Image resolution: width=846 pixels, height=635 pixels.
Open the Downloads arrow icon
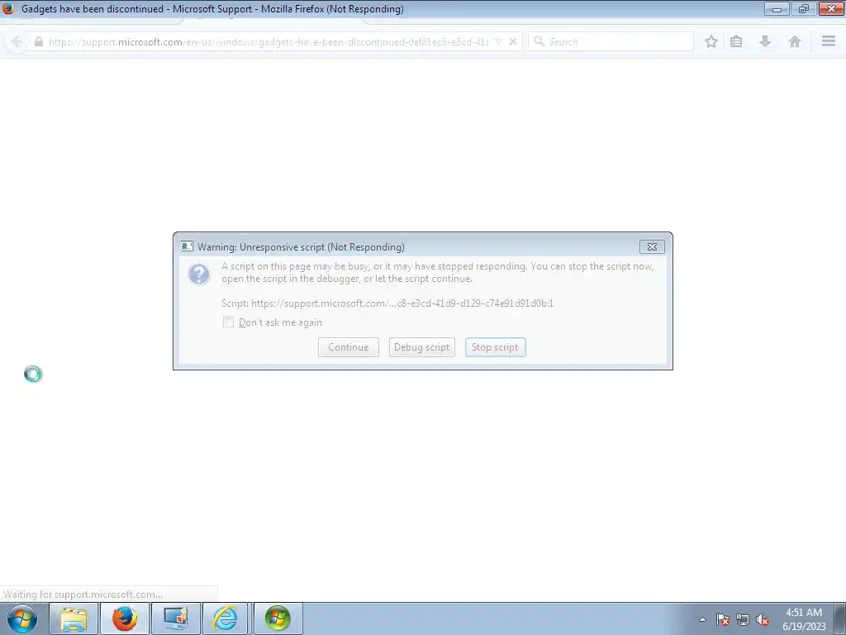click(765, 41)
